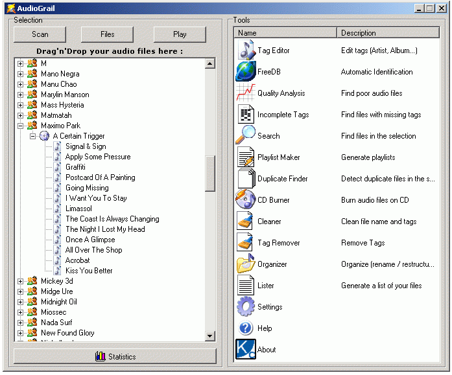
Task: Click the album disc icon for A Certain Trigger
Action: [x=44, y=136]
